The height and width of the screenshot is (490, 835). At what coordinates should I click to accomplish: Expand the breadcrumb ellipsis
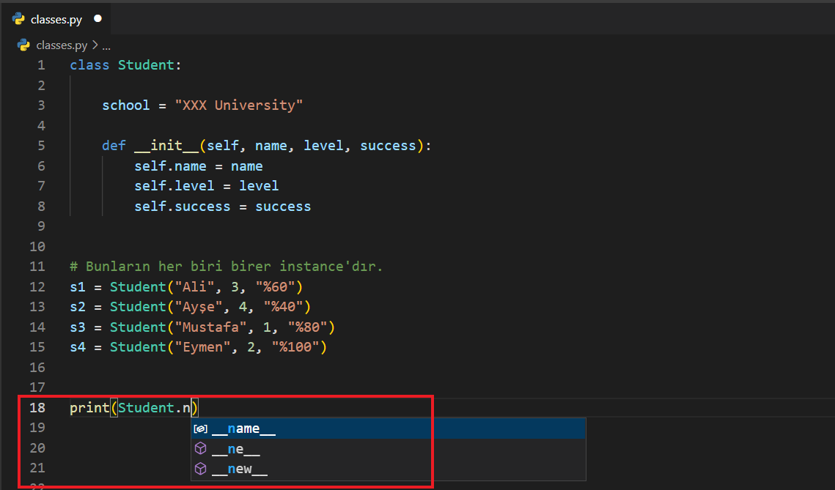106,45
